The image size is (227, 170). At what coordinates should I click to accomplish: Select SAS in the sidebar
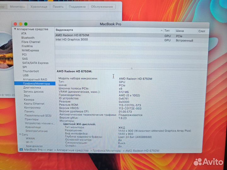(x=25, y=59)
